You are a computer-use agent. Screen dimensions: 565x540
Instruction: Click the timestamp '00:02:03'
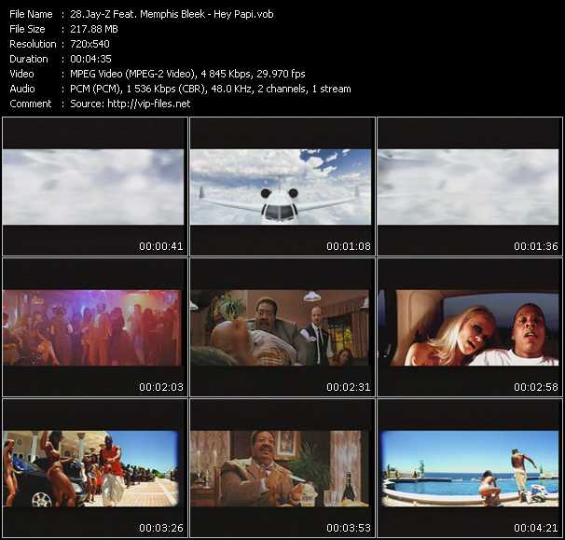click(x=161, y=387)
